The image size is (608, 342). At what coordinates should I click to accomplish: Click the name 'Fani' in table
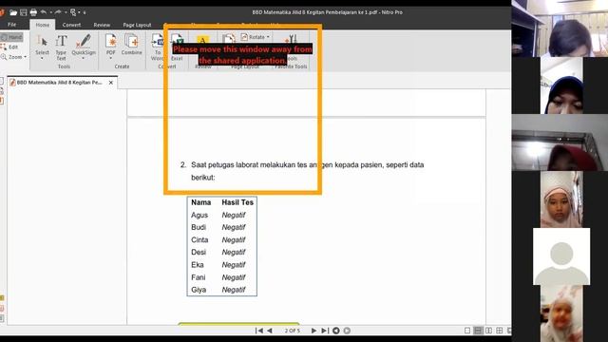[x=199, y=277]
